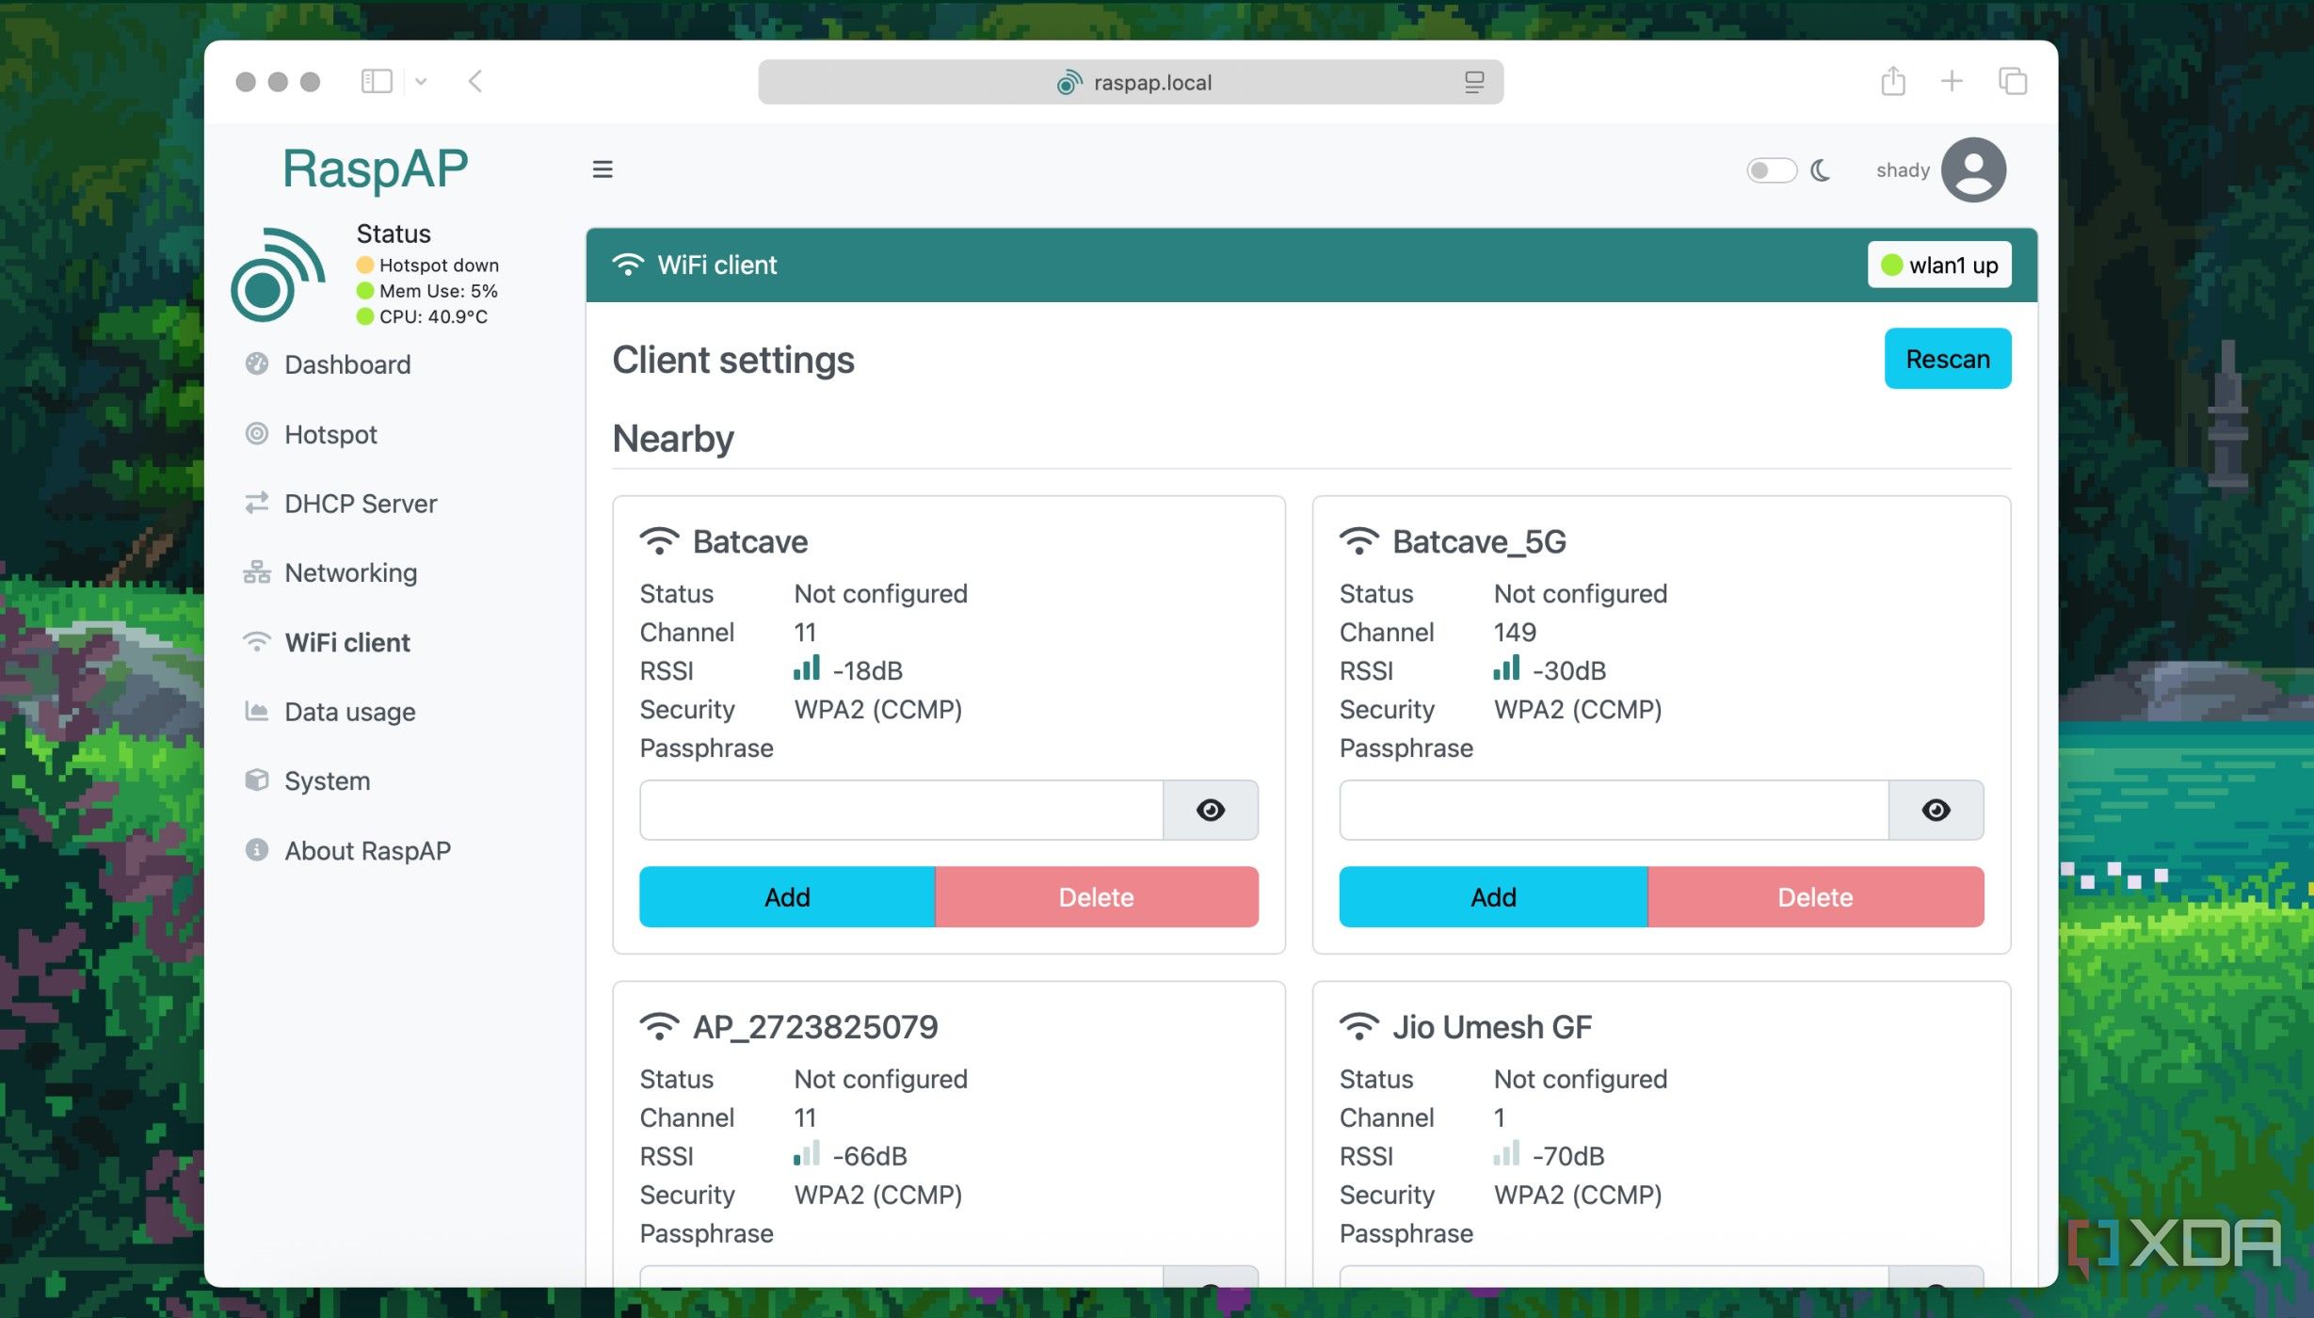2314x1318 pixels.
Task: Click the Safari share icon
Action: click(1892, 82)
